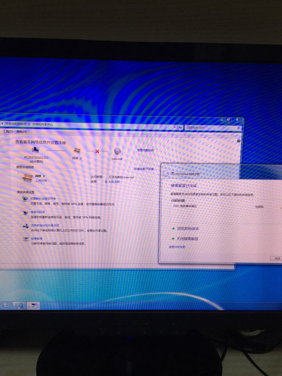Click the 查看详细信息 link

click(177, 247)
